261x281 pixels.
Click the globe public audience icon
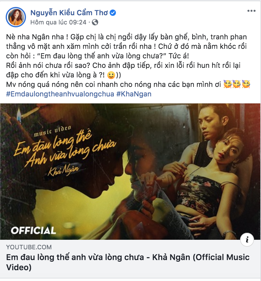tap(95, 22)
